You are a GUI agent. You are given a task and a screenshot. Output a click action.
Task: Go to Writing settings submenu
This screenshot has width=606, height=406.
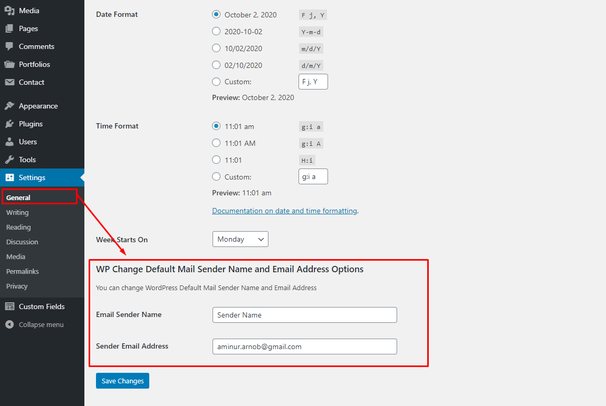click(17, 212)
